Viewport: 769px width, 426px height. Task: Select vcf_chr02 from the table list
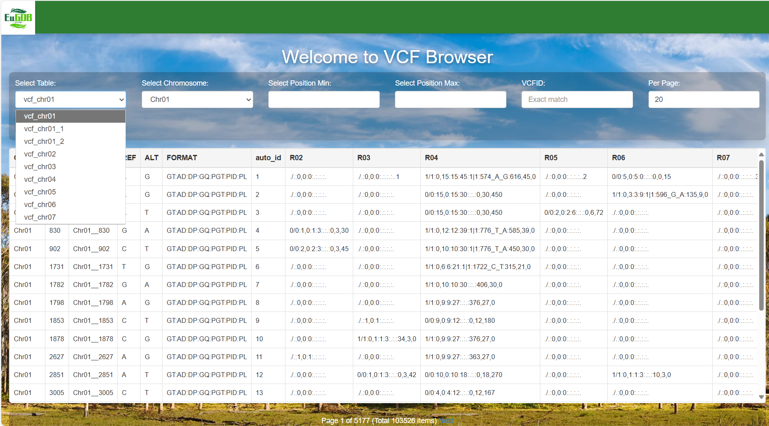(40, 154)
